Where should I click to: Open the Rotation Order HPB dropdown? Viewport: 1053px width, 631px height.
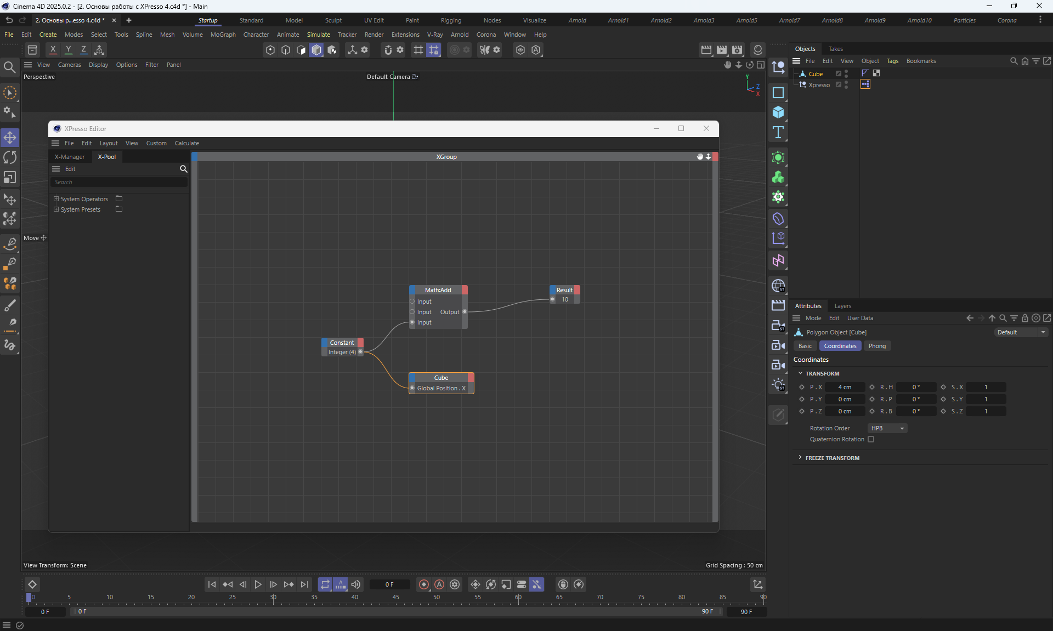[x=887, y=428]
